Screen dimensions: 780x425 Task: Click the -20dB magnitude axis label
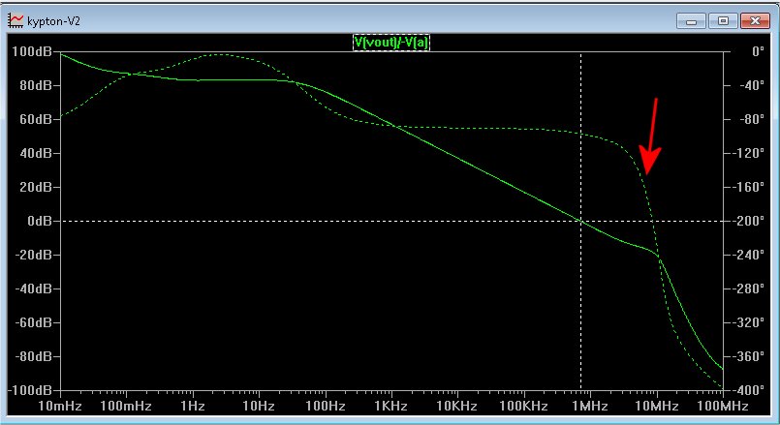click(x=33, y=255)
